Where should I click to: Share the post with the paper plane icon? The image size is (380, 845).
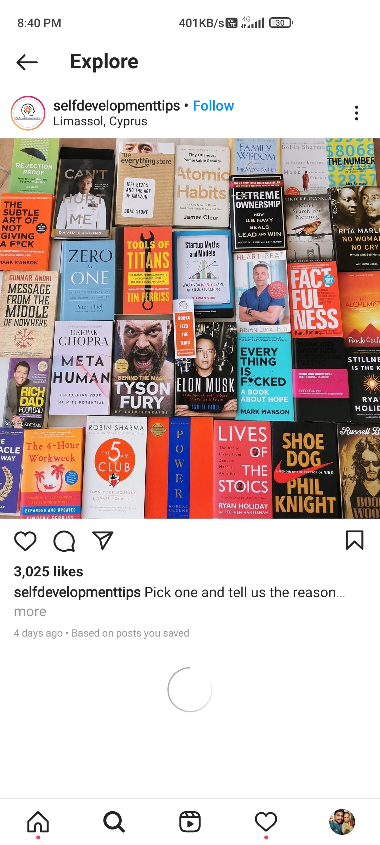(x=102, y=540)
